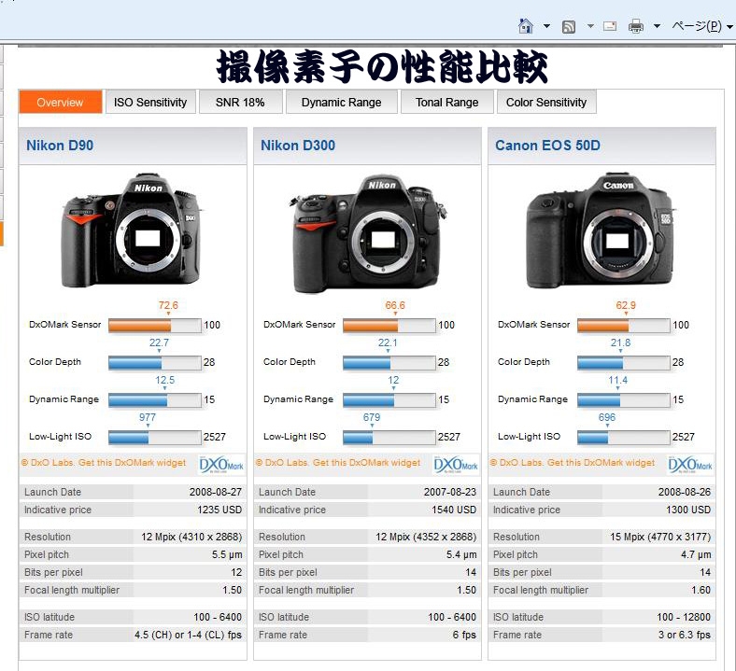Select Nikon D90 price 1235 USD

click(x=219, y=510)
